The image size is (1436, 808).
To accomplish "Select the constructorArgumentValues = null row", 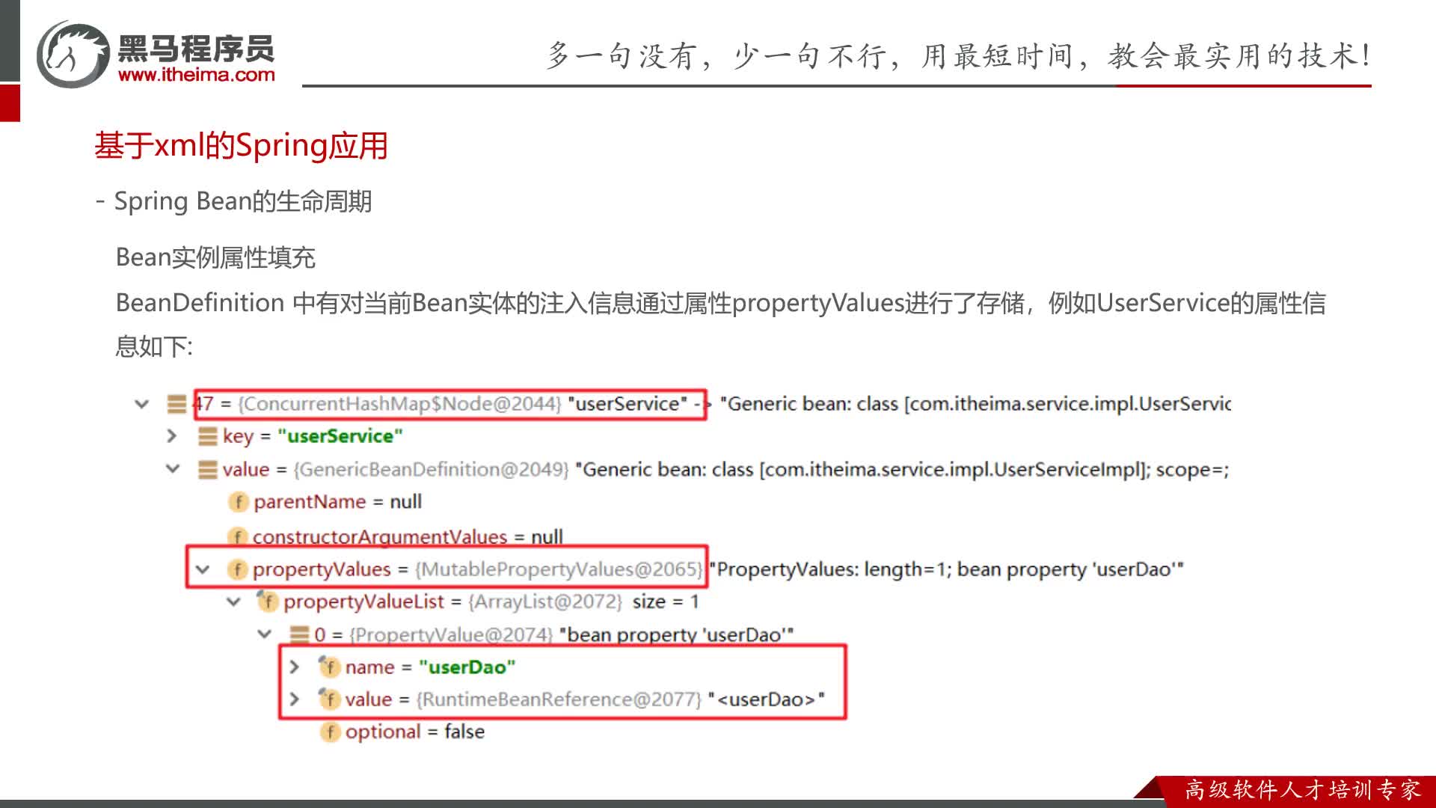I will click(x=395, y=536).
